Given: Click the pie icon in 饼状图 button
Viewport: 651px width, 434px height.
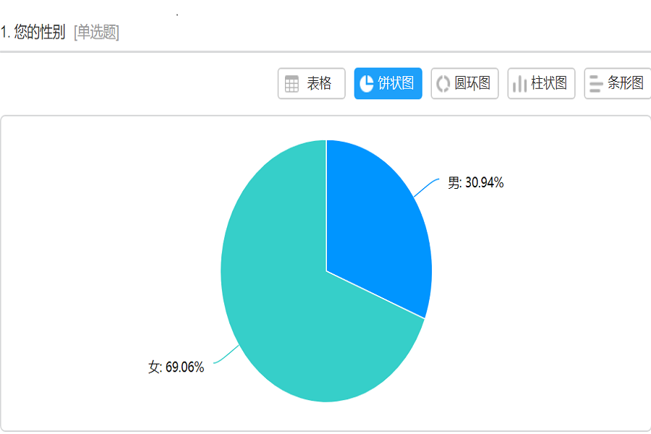Looking at the screenshot, I should [366, 83].
